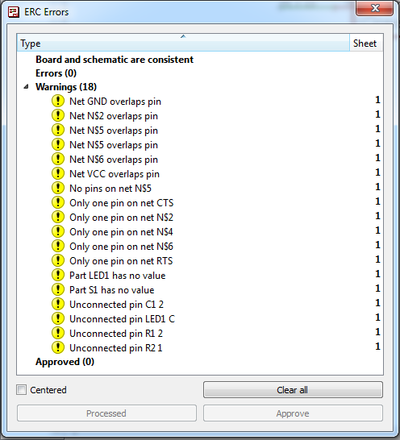Close the ERC Errors dialog

coord(374,8)
